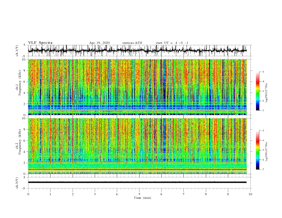Screen dimensions: 282x218
Task: Click the ch.2 spectrogram color scale bar
Action: (x=258, y=150)
